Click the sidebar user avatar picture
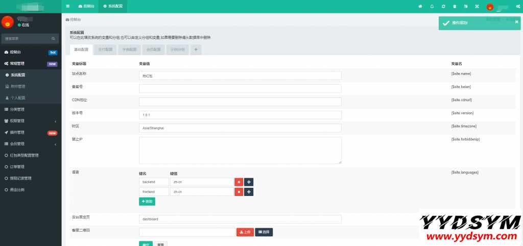This screenshot has height=246, width=523. click(x=7, y=22)
